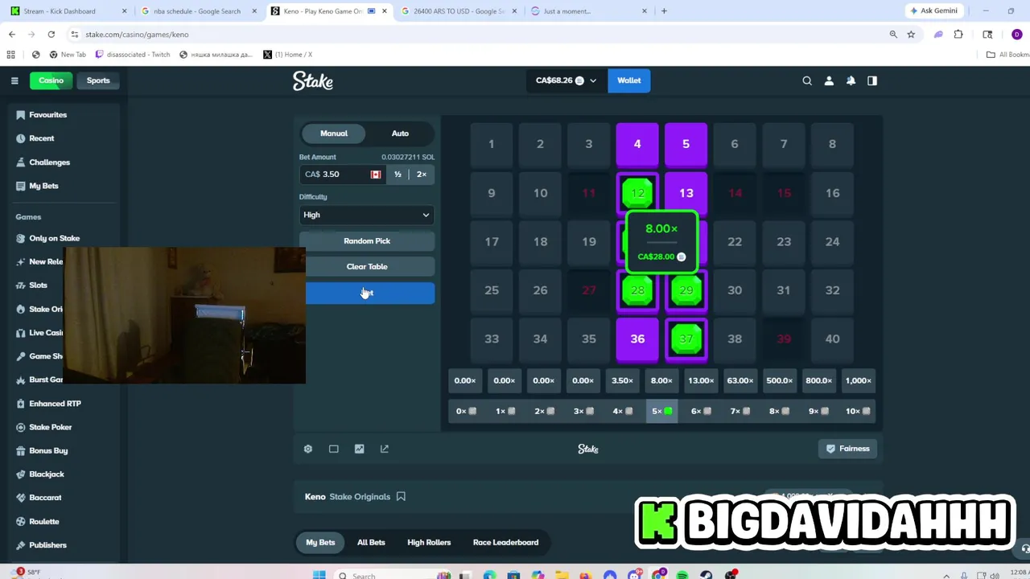Double the bet with 2× button
The height and width of the screenshot is (579, 1030).
422,175
